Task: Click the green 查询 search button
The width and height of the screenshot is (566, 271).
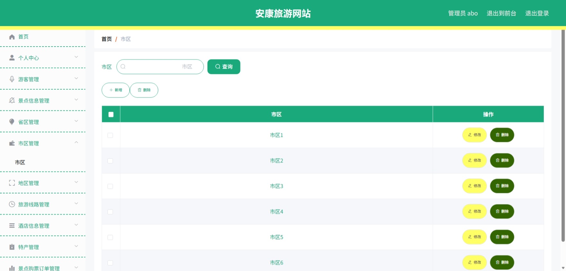Action: pos(224,67)
